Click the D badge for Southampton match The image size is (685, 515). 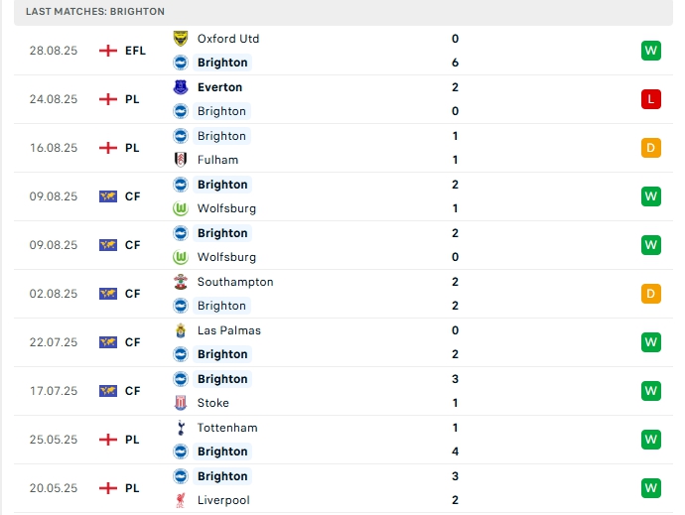(x=651, y=294)
